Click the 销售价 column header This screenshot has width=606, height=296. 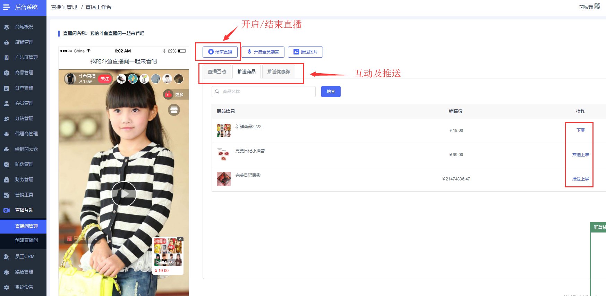coord(456,111)
